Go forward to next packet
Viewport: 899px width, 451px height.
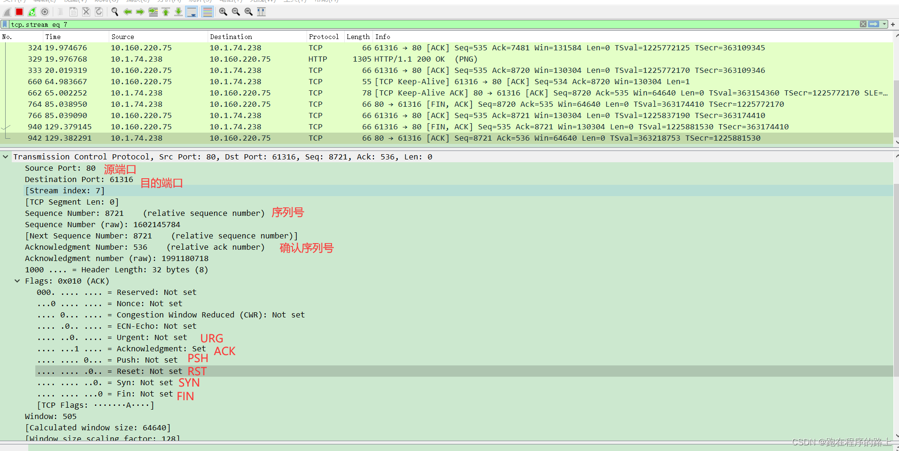point(140,12)
